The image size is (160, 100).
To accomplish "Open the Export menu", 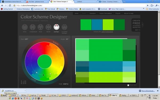I will pos(118,13).
